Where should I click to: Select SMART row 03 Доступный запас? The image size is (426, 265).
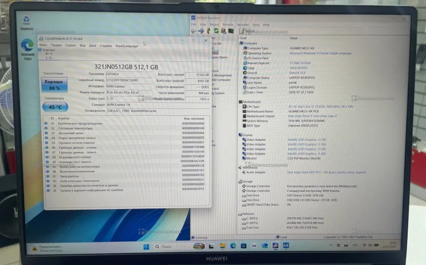pyautogui.click(x=125, y=133)
